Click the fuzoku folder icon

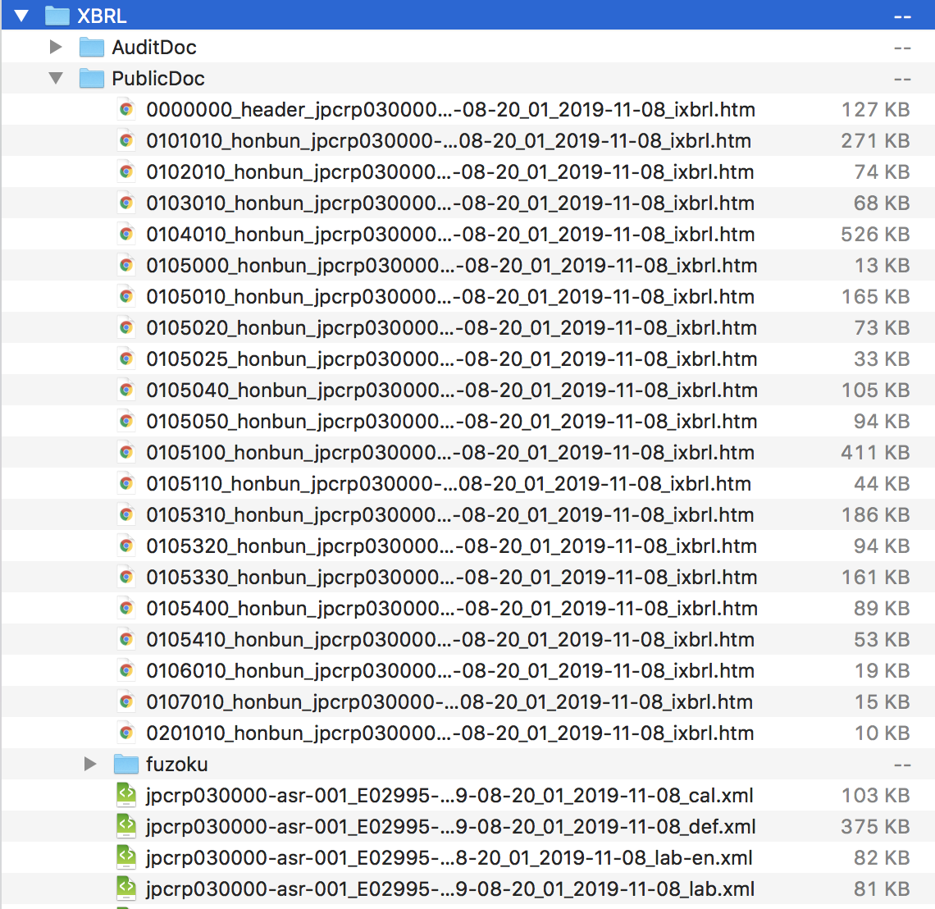coord(127,764)
